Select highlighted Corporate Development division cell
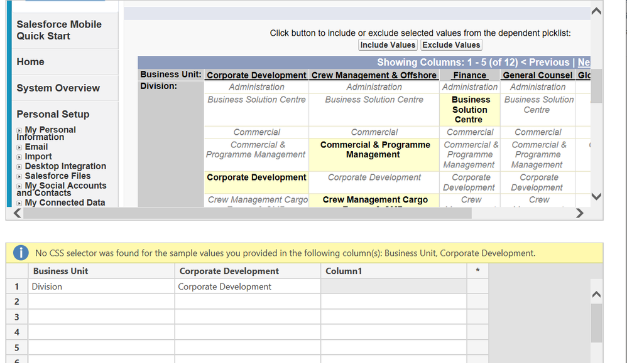This screenshot has height=363, width=627. (256, 182)
